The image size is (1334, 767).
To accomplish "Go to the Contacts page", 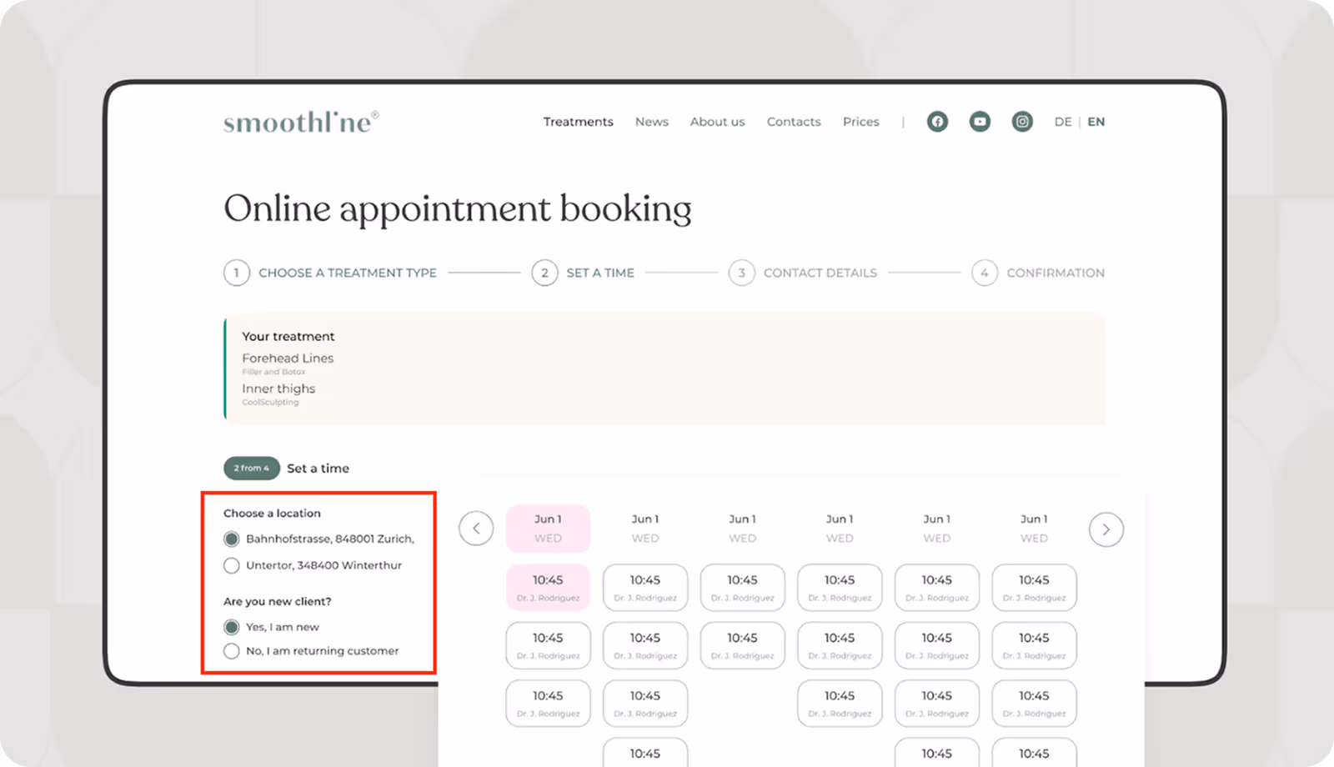I will [x=793, y=122].
